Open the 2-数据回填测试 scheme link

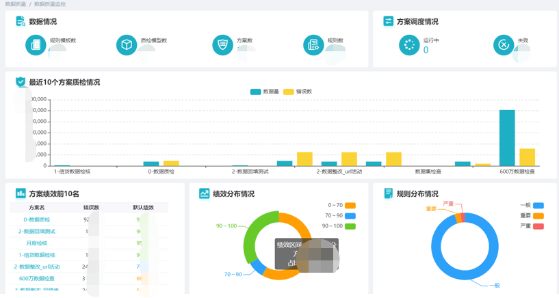37,232
